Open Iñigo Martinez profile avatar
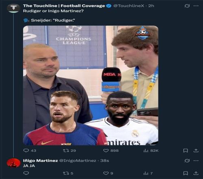This screenshot has width=203, height=179. click(x=13, y=163)
